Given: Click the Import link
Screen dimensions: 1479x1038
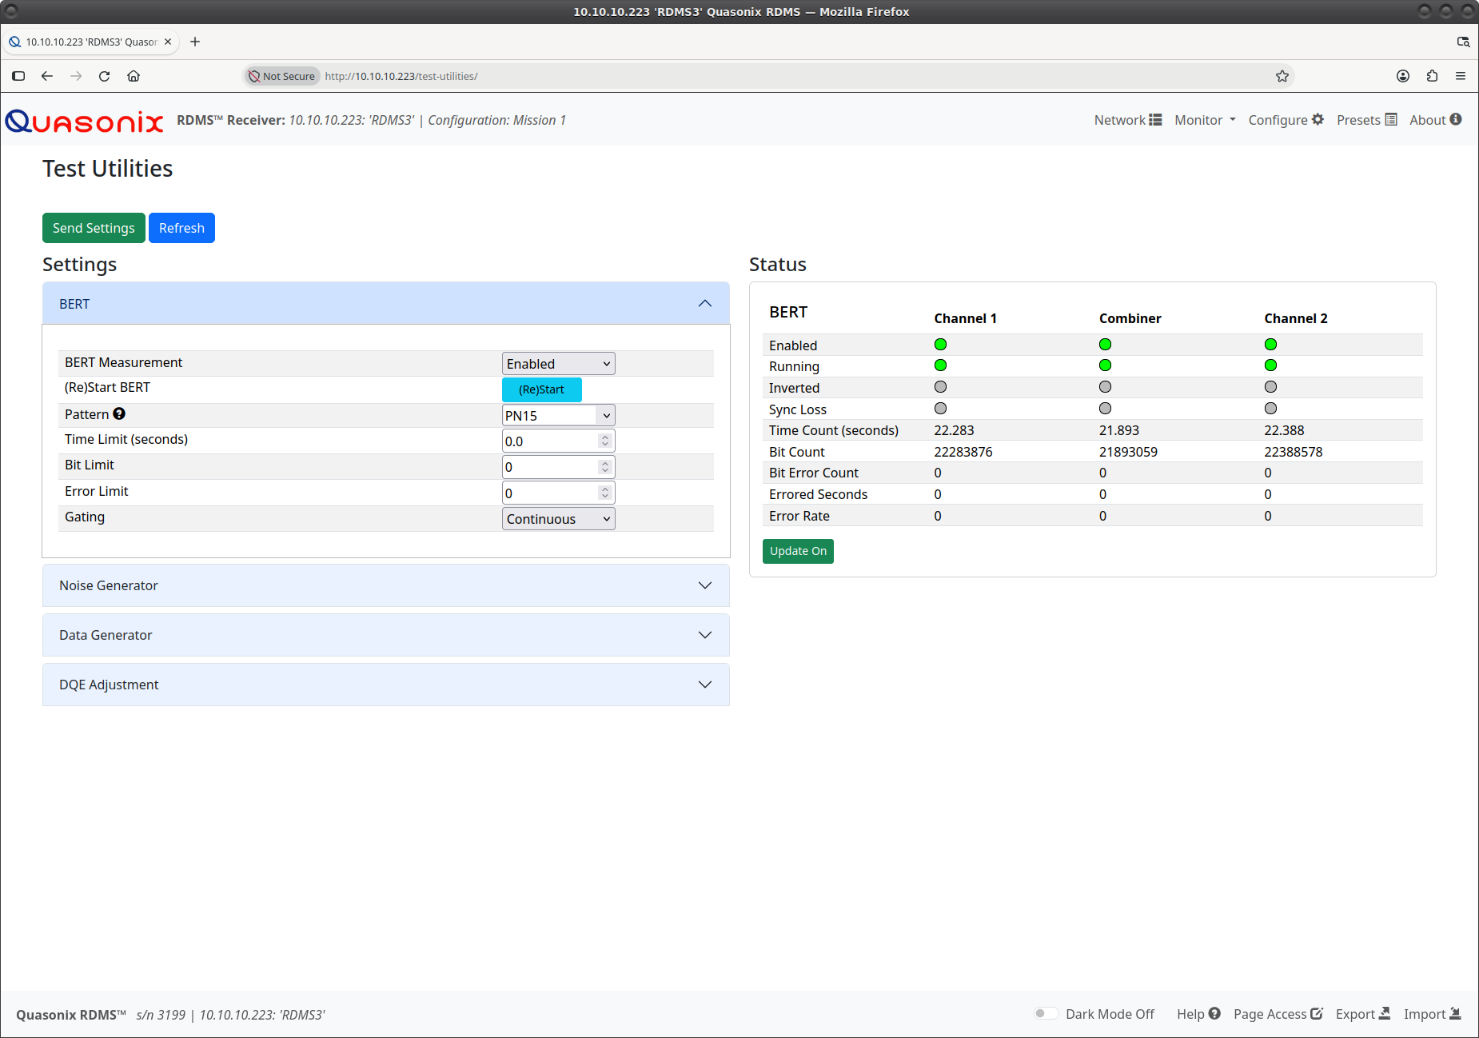Looking at the screenshot, I should coord(1432,1013).
